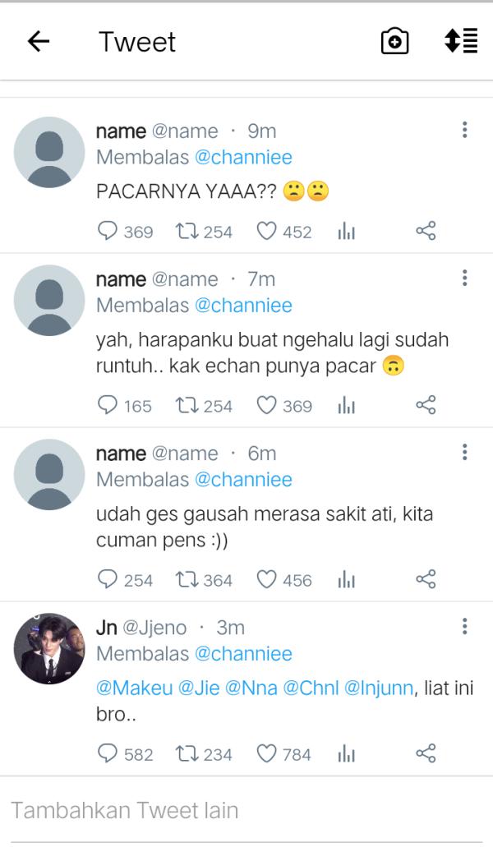The height and width of the screenshot is (847, 493).
Task: Tap the sort replies icon in header
Action: tap(461, 41)
